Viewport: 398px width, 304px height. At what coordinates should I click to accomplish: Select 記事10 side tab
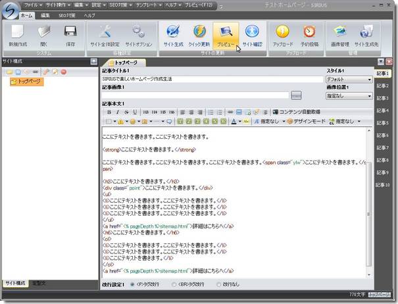pyautogui.click(x=382, y=185)
